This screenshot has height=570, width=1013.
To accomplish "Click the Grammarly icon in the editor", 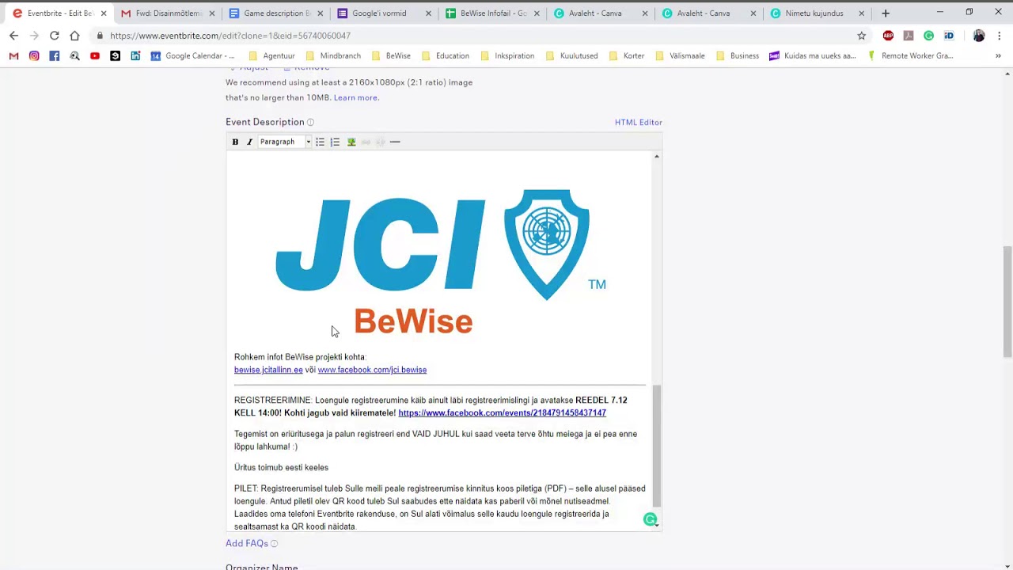I will [650, 519].
